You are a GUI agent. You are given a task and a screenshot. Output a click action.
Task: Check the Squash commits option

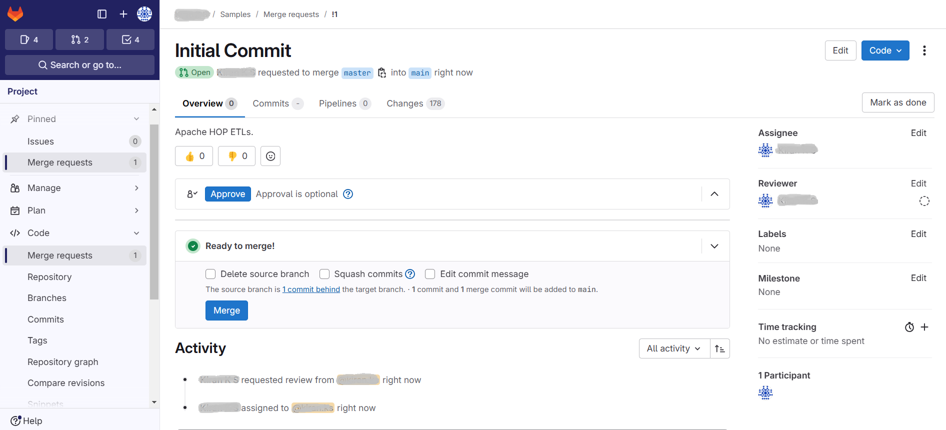(x=324, y=274)
